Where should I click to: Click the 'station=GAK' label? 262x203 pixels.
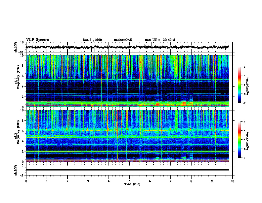pyautogui.click(x=123, y=40)
